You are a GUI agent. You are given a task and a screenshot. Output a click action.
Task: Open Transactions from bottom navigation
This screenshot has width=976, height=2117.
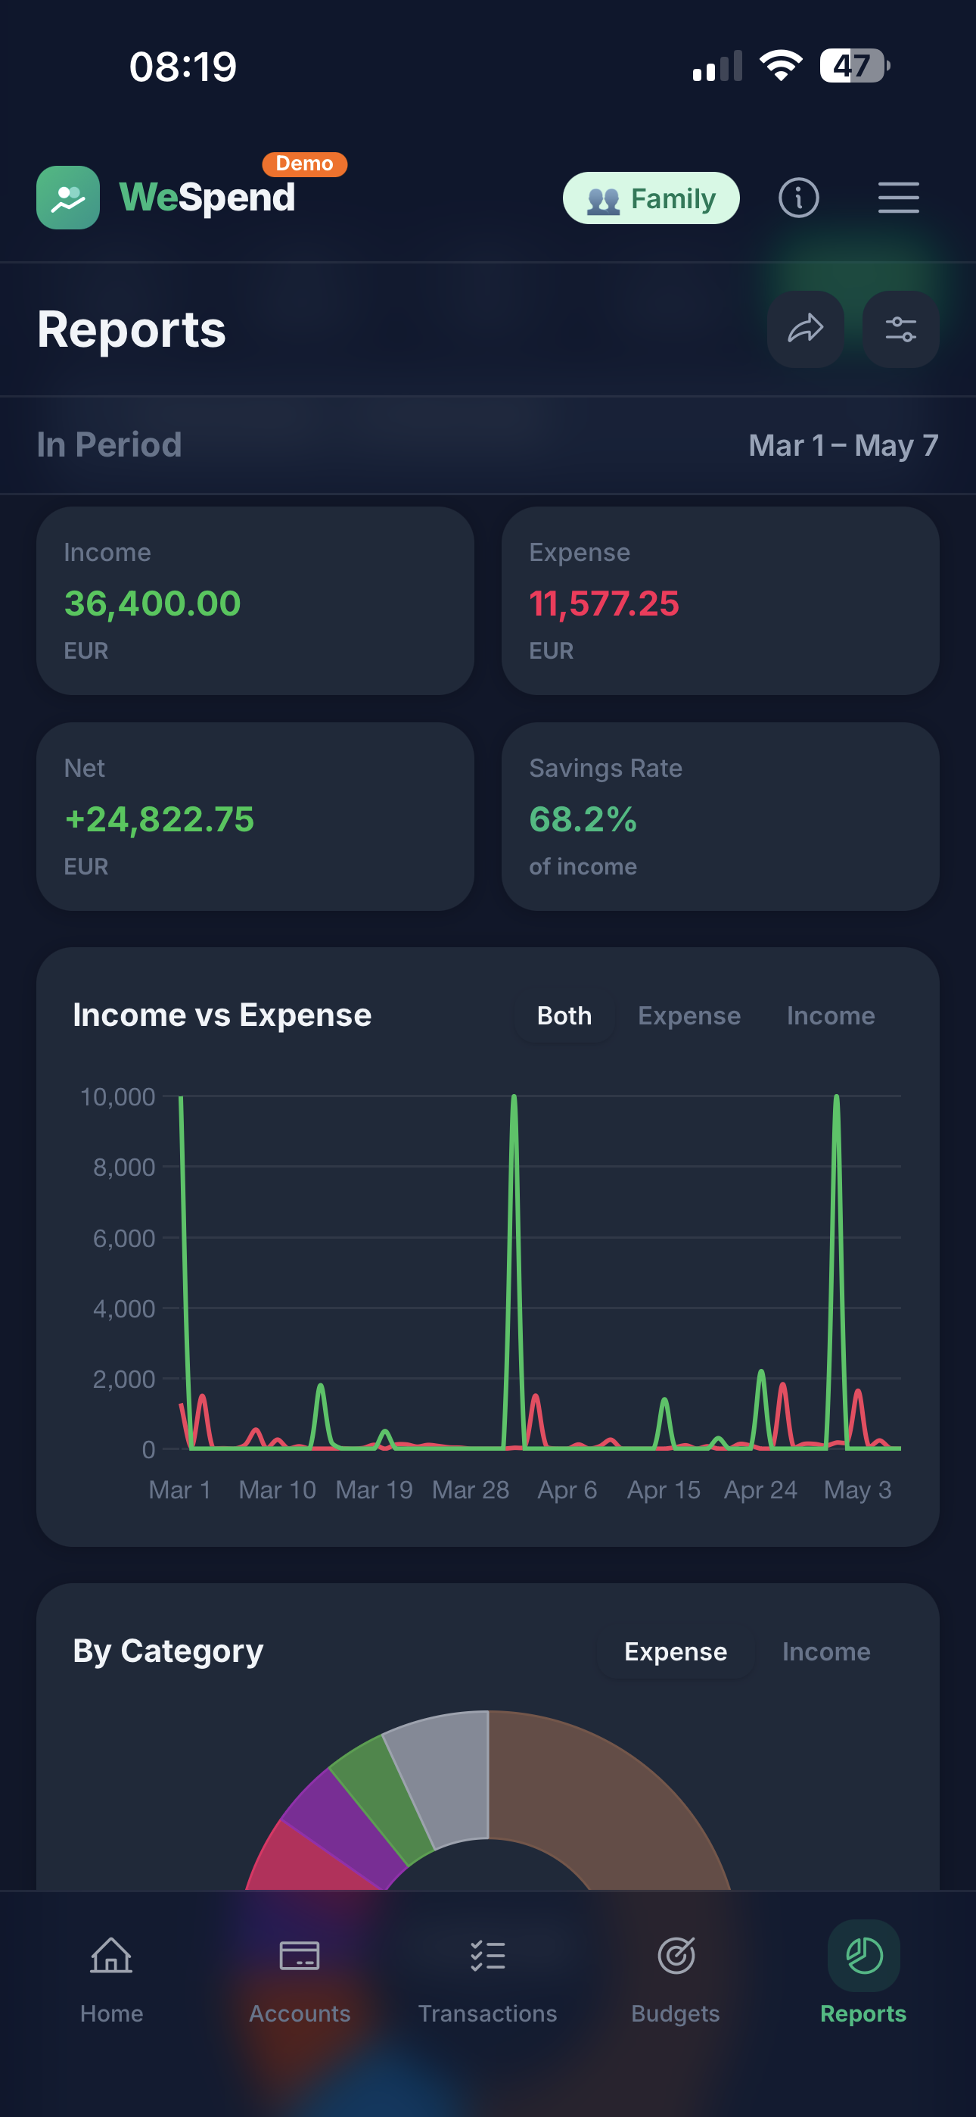point(488,1978)
